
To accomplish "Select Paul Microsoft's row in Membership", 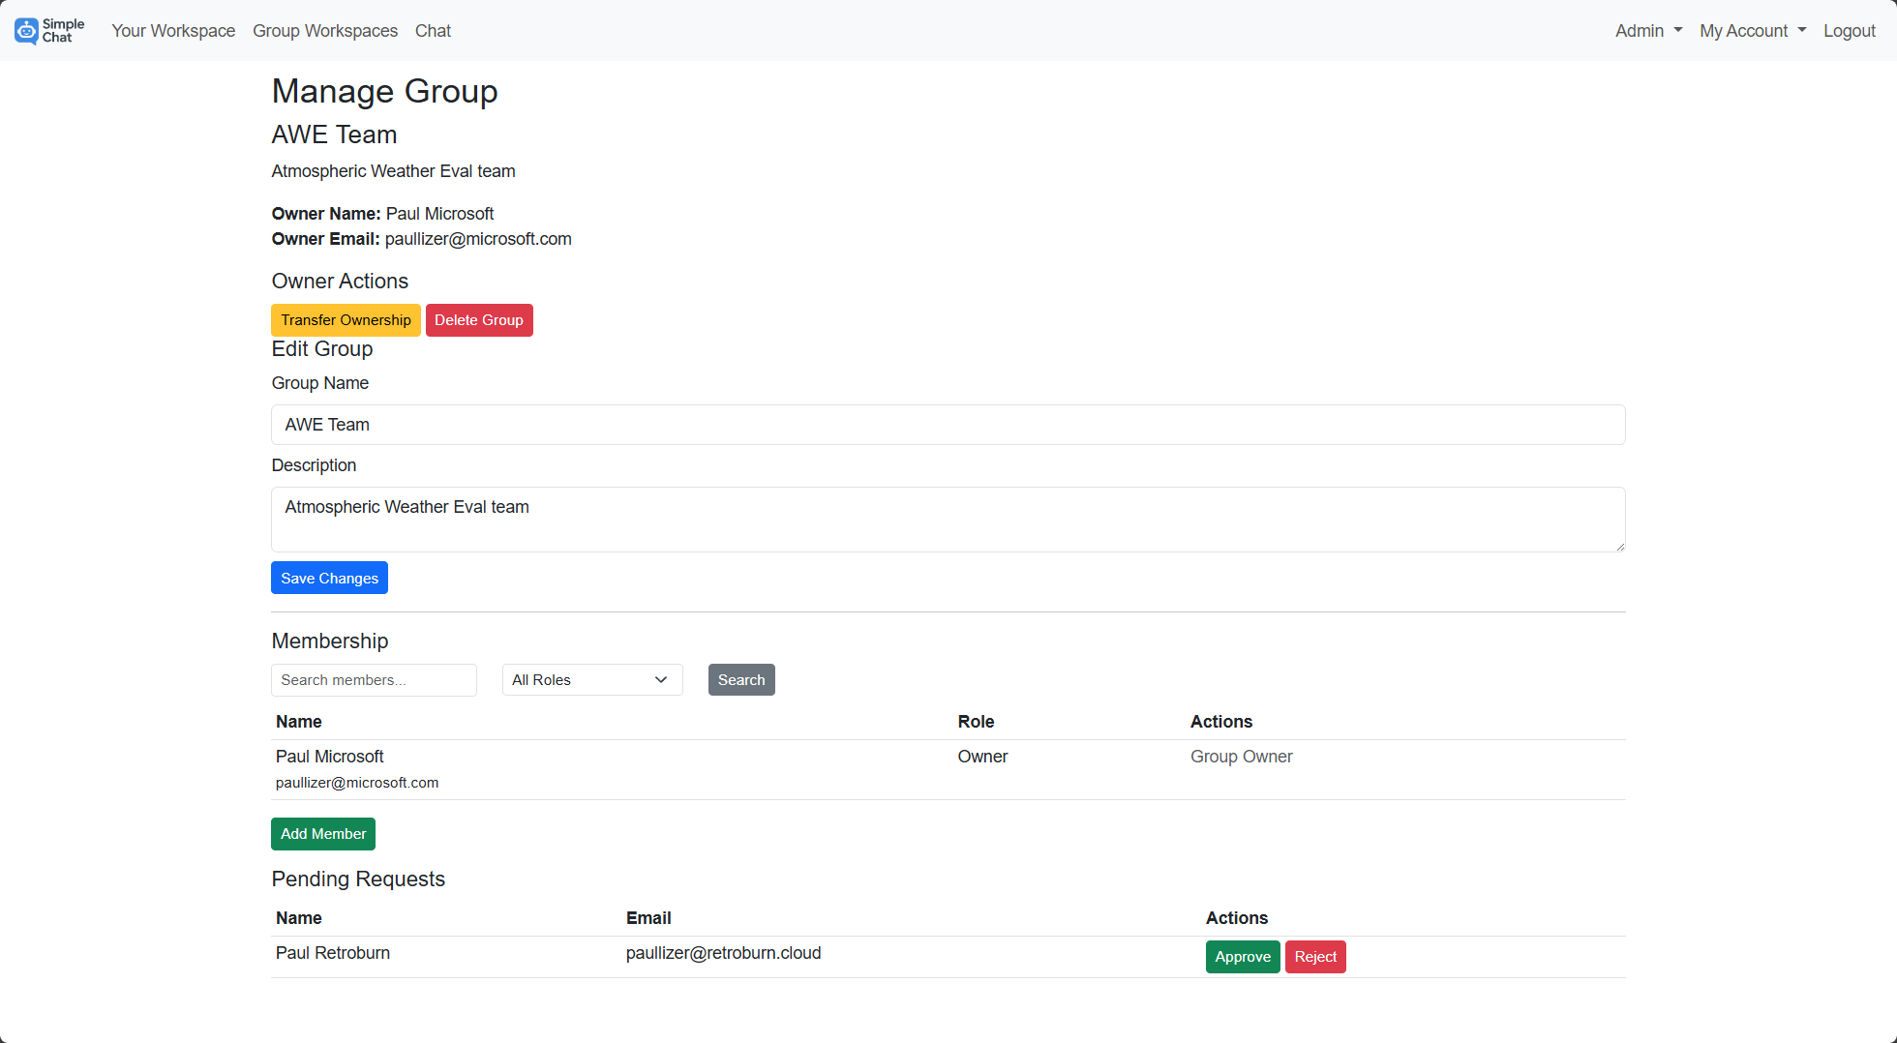I will (x=329, y=757).
